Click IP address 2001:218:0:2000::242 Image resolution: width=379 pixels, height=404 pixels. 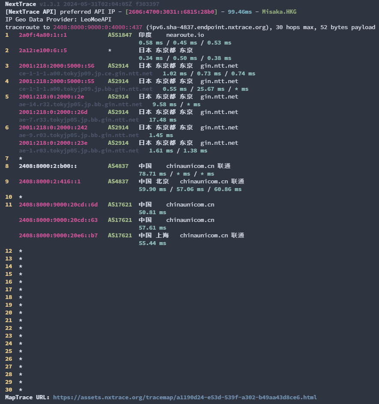[x=53, y=128]
